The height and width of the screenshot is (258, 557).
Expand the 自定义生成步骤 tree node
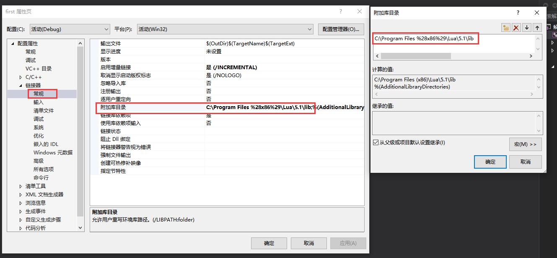coord(21,220)
